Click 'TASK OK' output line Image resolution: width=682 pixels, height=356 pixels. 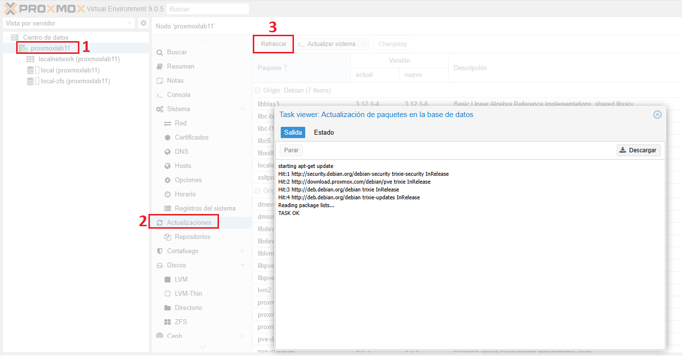tap(289, 213)
